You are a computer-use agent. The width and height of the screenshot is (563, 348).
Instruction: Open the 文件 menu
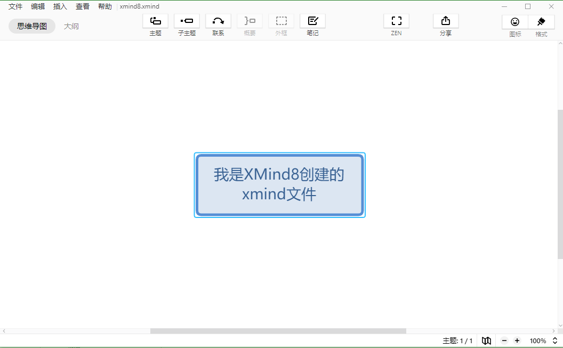15,6
